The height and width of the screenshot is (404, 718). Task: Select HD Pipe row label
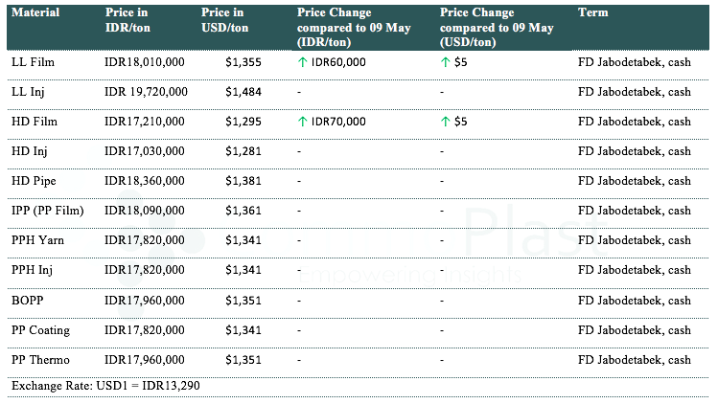[x=34, y=181]
